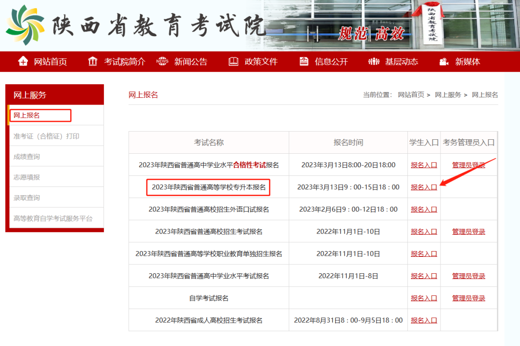Open 报名入口 for 专升本报名

pyautogui.click(x=424, y=187)
